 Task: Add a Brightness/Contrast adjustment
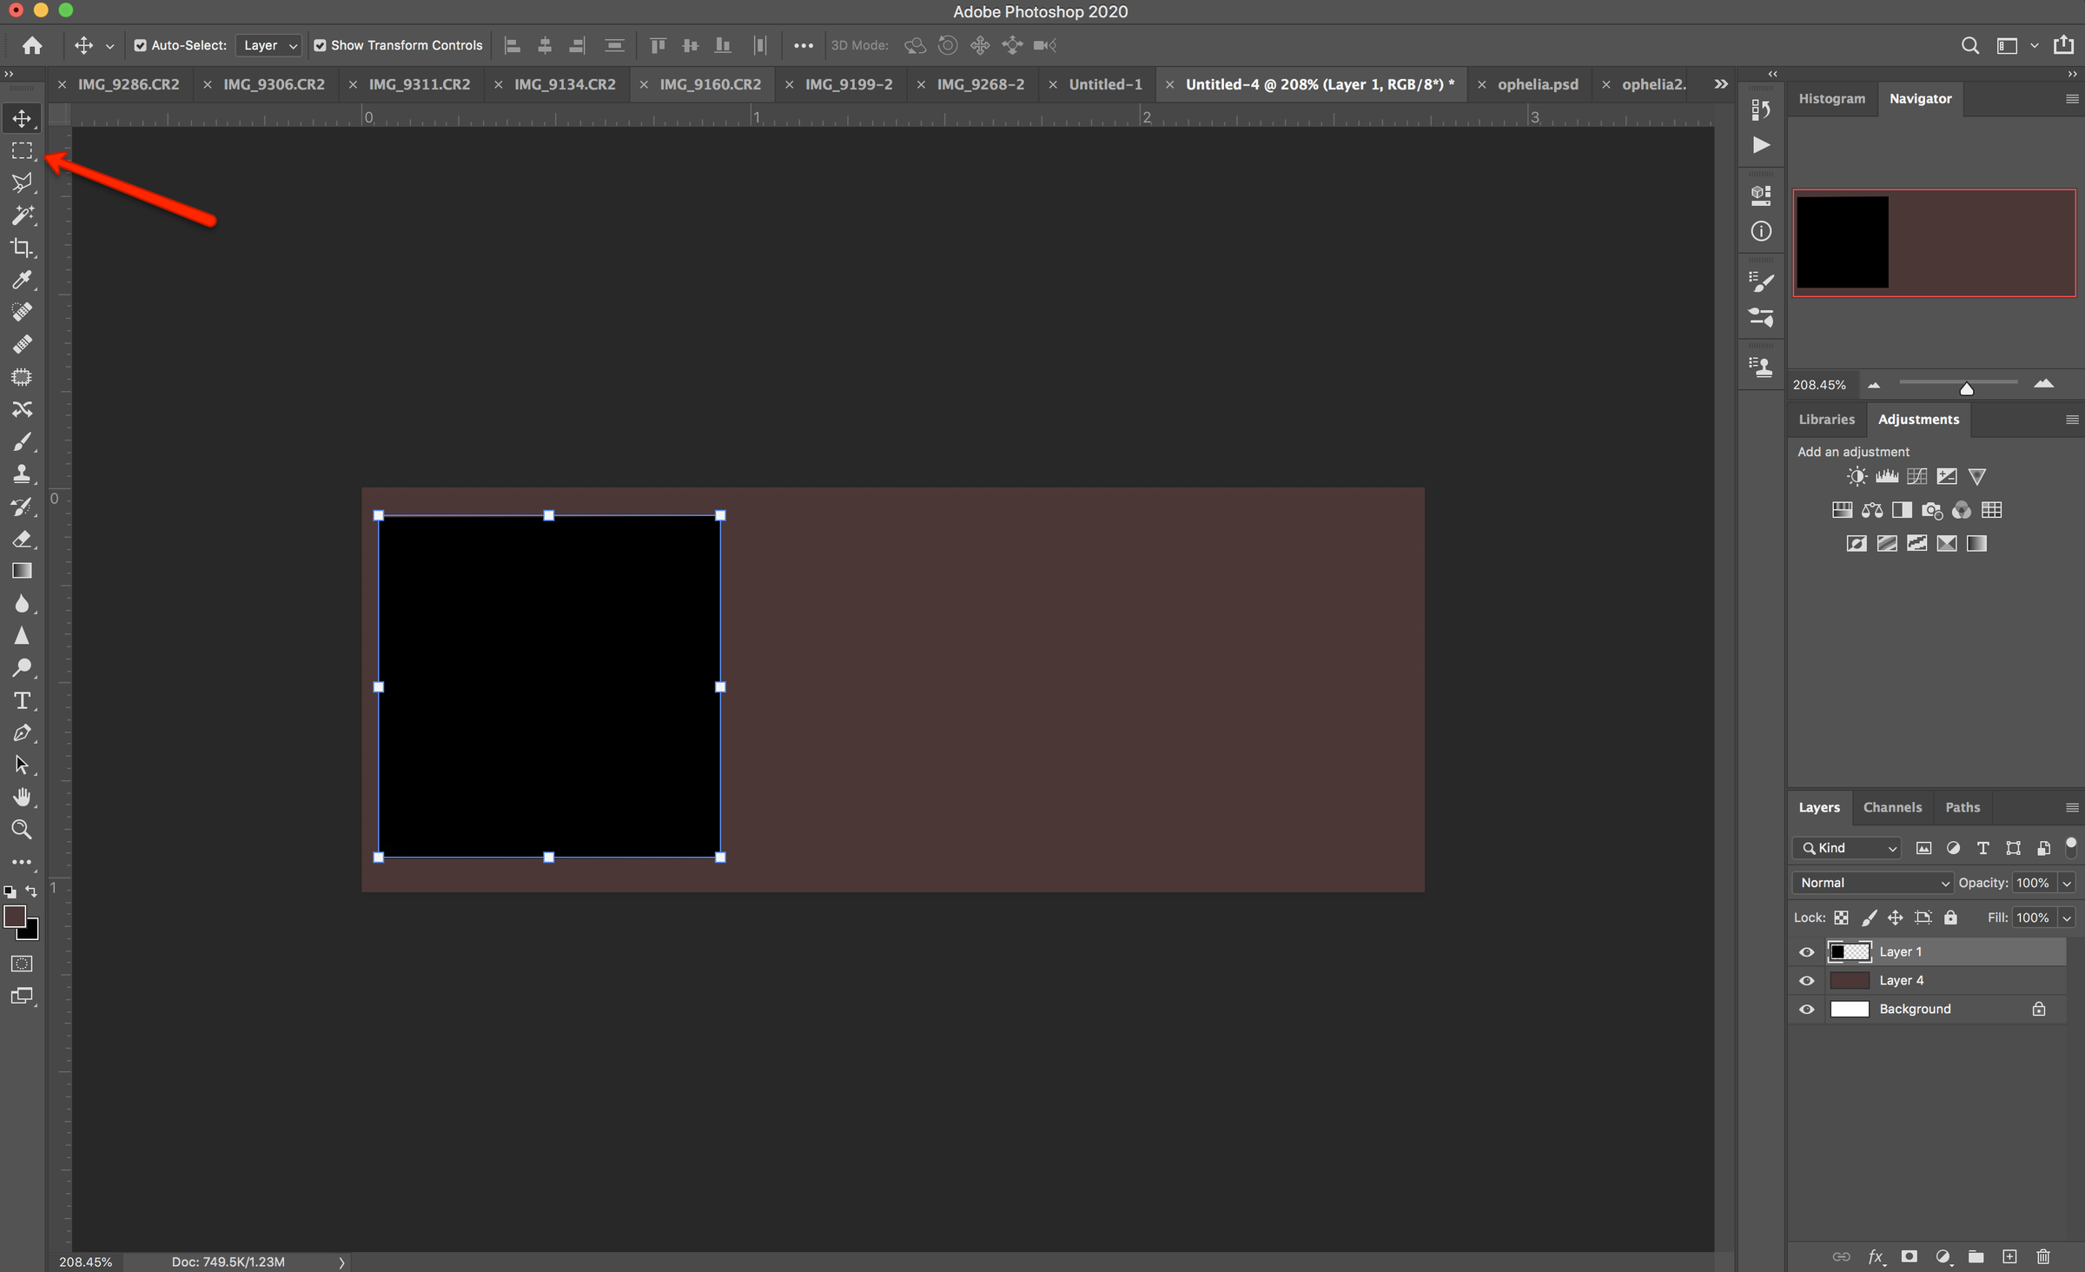[x=1857, y=476]
